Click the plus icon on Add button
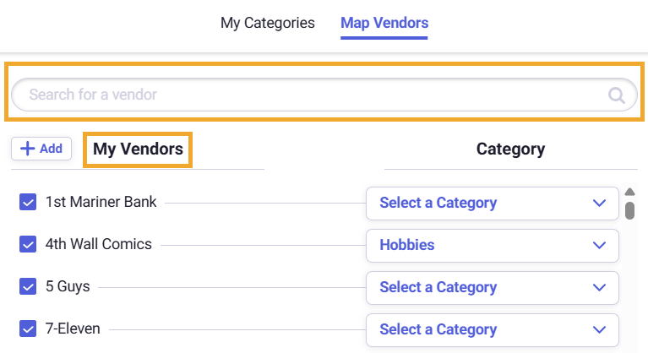Screen dimensions: 648x353 click(x=28, y=149)
